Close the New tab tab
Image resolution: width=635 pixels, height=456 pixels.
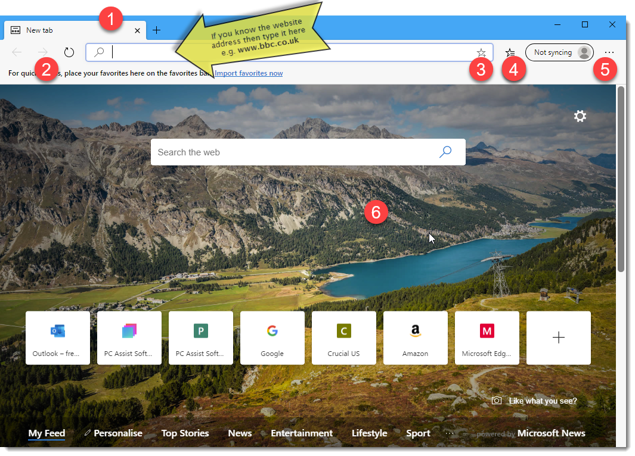click(x=137, y=30)
